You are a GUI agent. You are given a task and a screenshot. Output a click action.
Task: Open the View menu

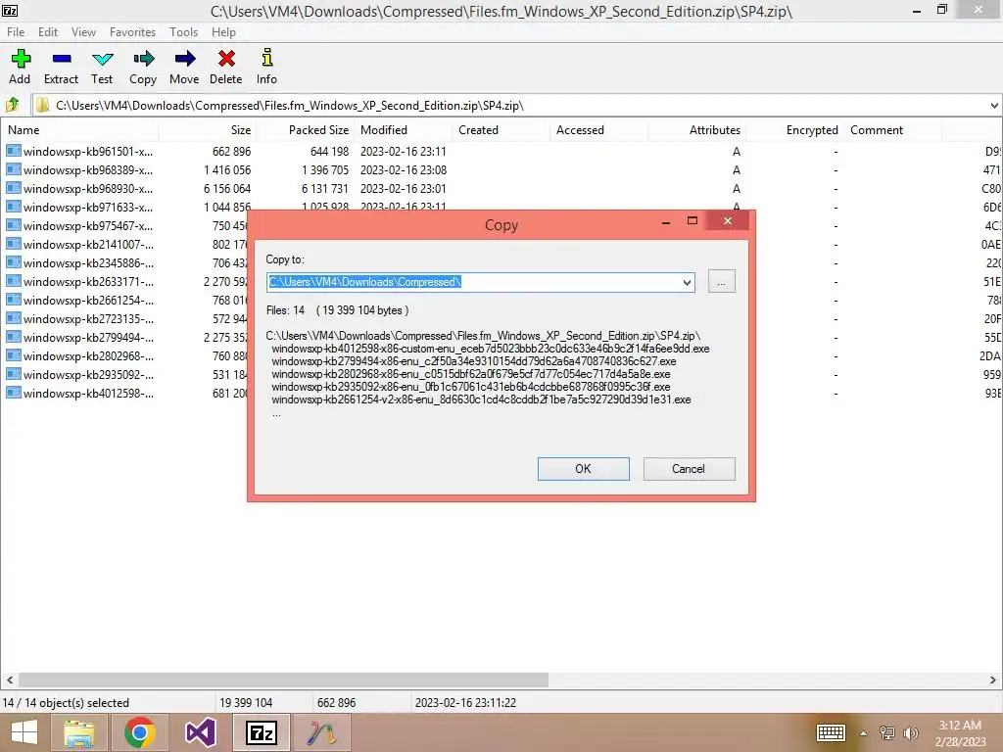tap(83, 32)
